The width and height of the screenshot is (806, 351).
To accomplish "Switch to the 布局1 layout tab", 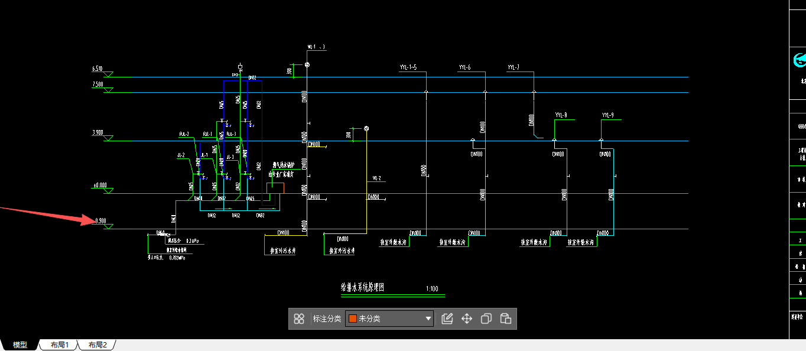I will (x=60, y=345).
